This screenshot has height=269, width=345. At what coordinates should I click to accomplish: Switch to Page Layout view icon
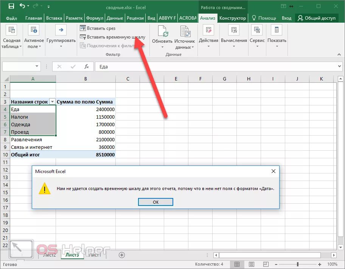[252, 264]
